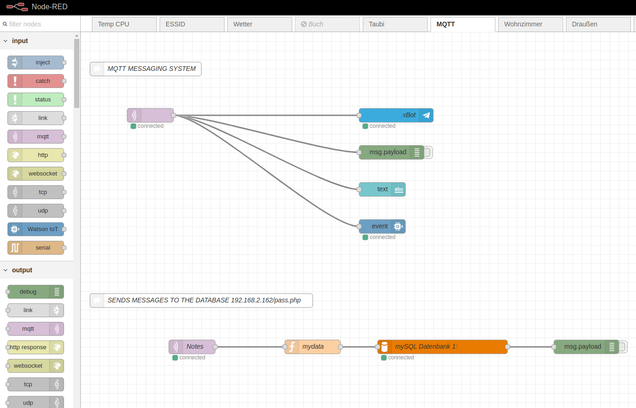
Task: Click the mySQL Datenbank database icon
Action: 384,347
